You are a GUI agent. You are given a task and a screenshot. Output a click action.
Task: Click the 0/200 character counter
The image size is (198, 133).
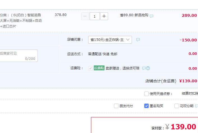pos(30,59)
